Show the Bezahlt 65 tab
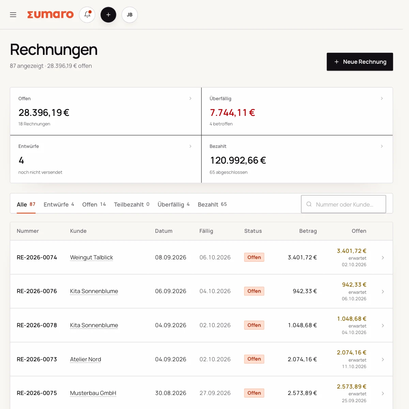 [212, 204]
